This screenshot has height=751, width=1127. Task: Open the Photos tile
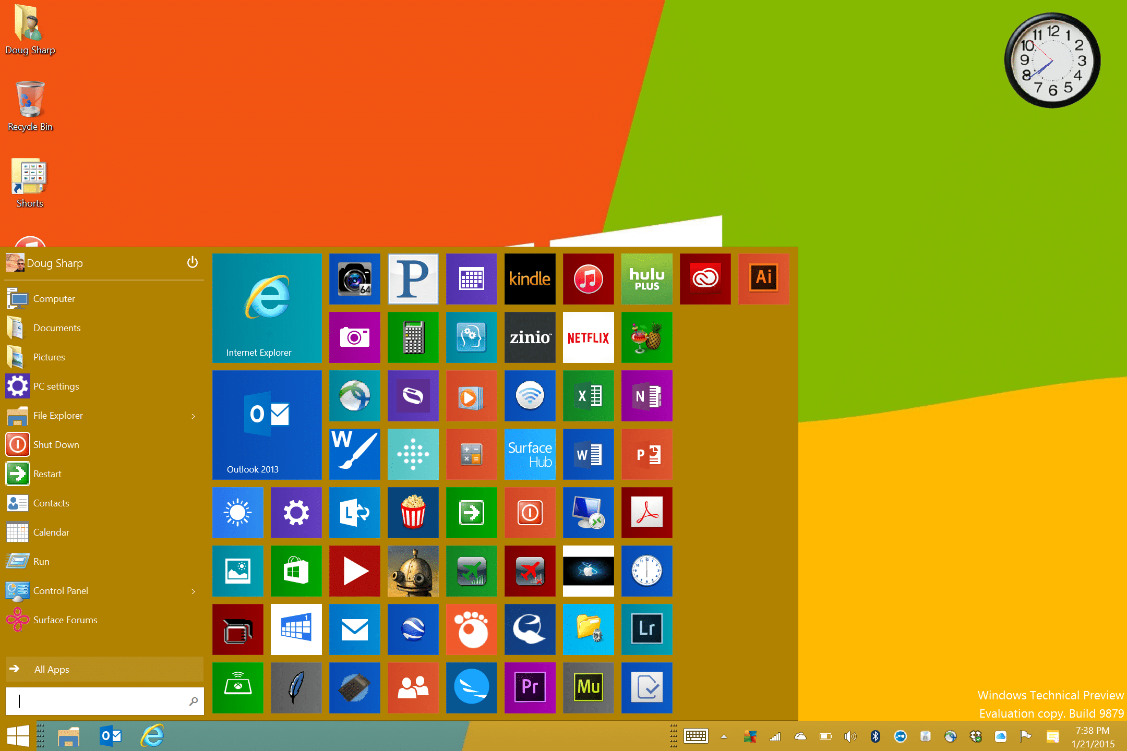point(237,571)
